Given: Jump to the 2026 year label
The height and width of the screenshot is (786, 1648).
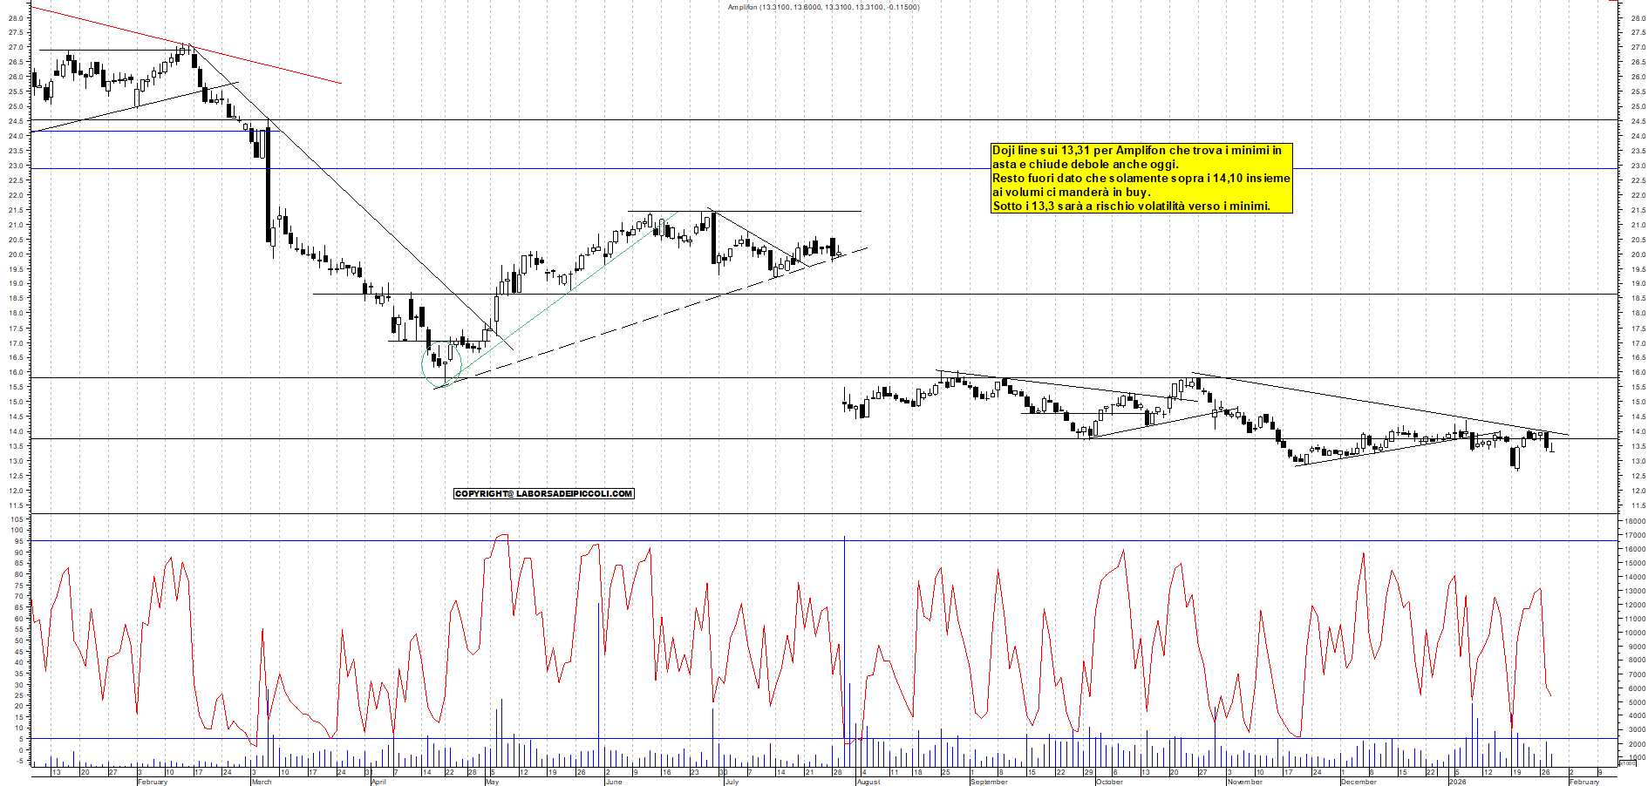Looking at the screenshot, I should pos(1457,782).
